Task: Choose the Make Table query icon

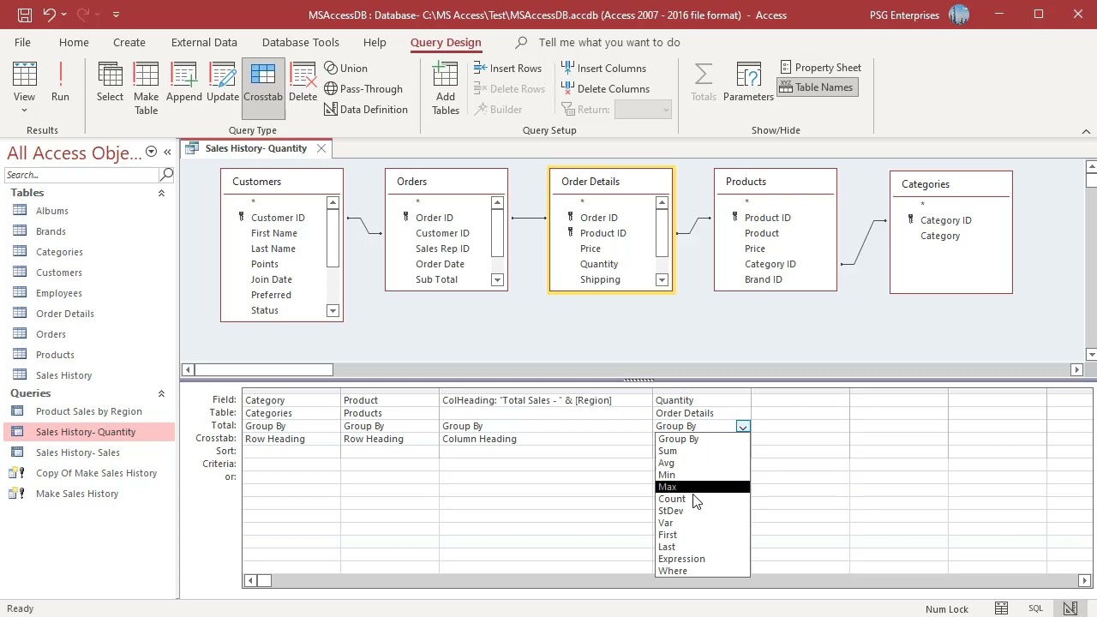Action: [x=146, y=87]
